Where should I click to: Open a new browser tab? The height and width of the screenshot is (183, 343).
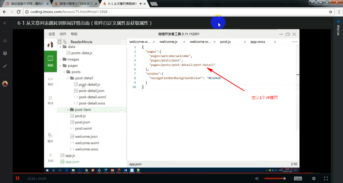(154, 4)
